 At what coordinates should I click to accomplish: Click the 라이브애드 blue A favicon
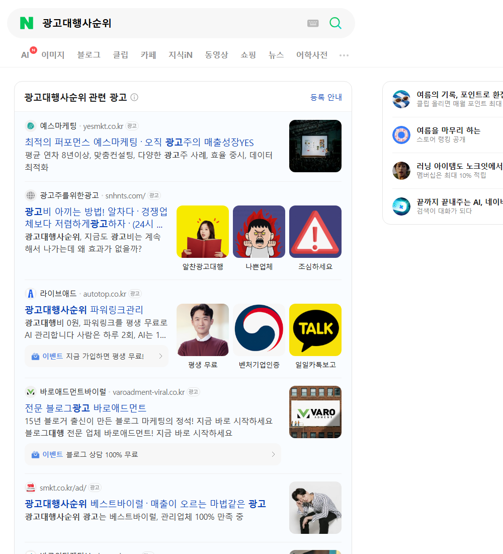pos(31,294)
